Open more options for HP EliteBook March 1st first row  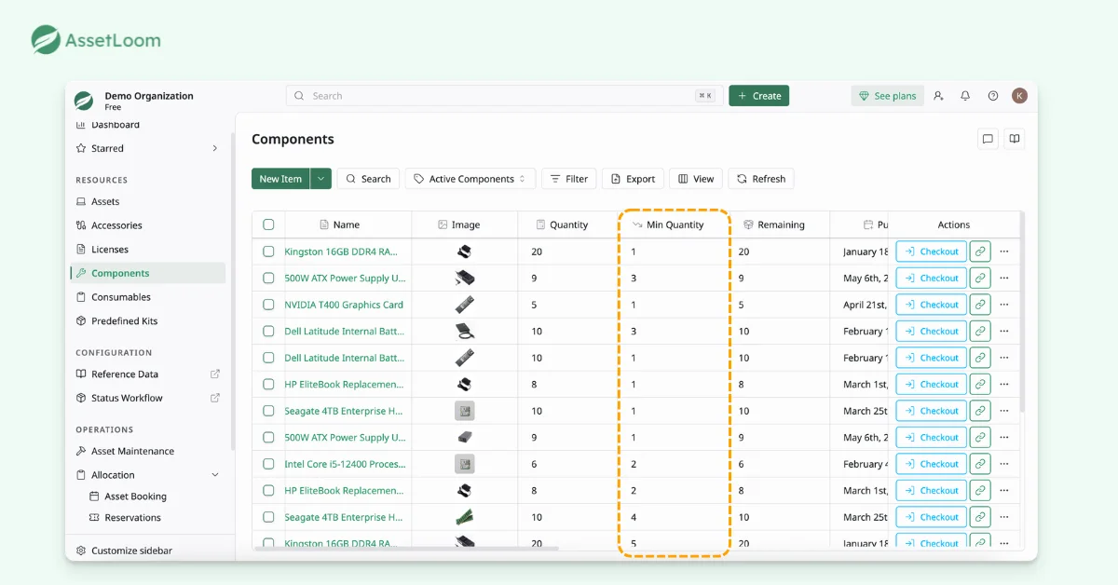pos(1004,384)
